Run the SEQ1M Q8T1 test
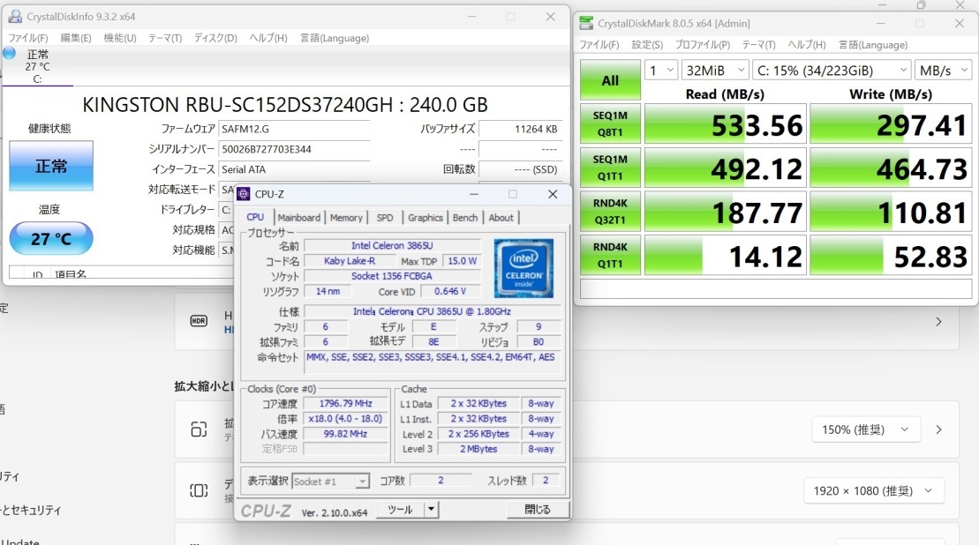 tap(610, 123)
